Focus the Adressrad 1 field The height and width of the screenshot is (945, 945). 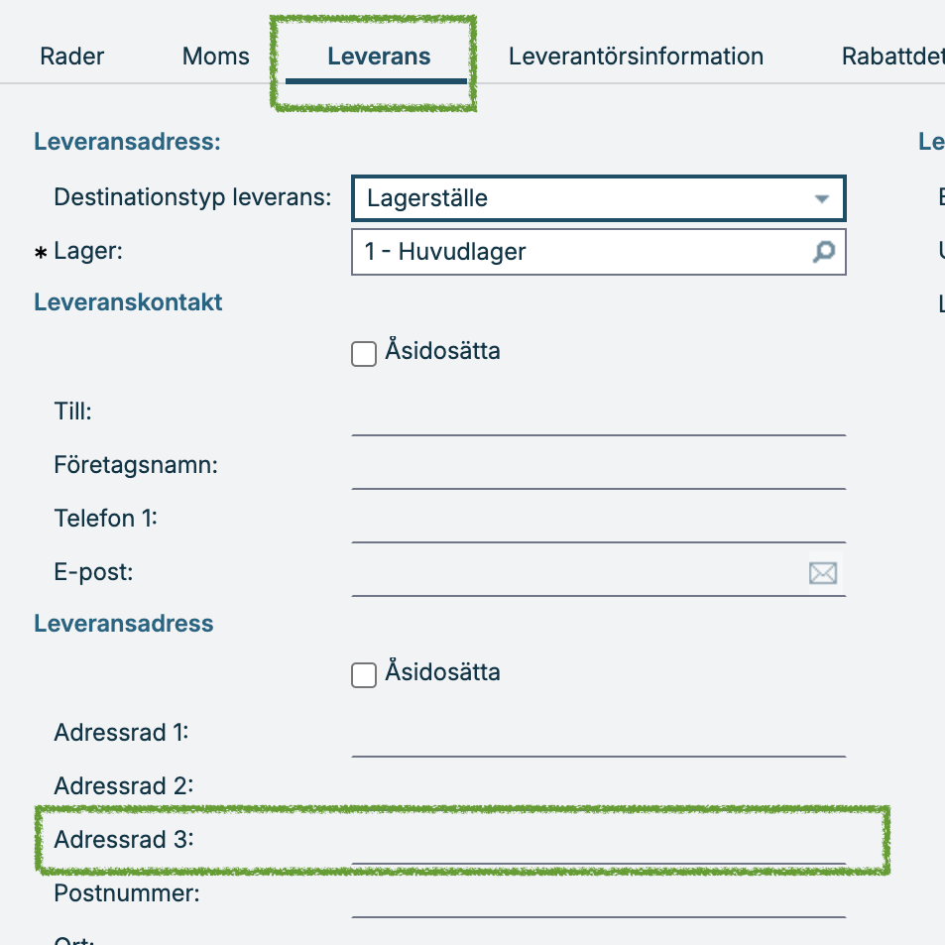[599, 734]
